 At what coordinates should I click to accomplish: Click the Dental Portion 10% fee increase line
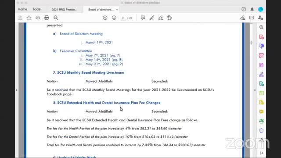(x=117, y=136)
